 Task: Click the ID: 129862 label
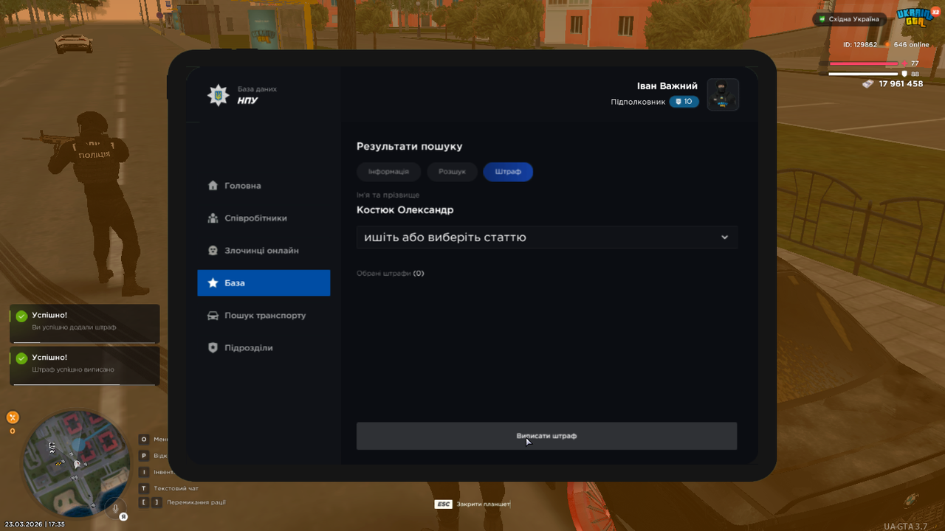(860, 45)
